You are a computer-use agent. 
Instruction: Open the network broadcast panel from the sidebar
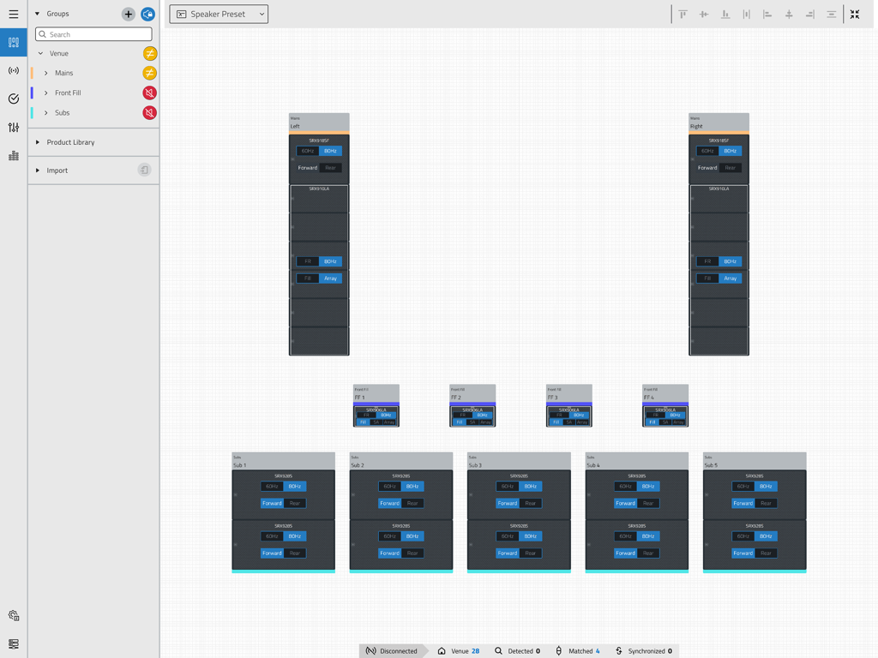point(13,70)
